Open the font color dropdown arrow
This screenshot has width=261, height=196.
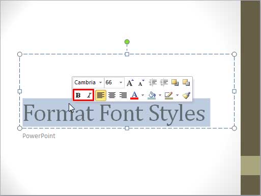(x=143, y=95)
